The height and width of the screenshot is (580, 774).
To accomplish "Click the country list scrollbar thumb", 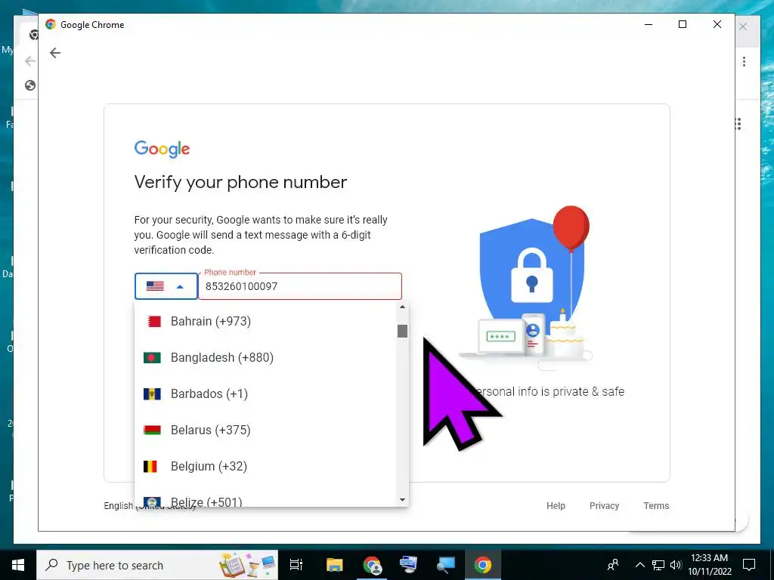I will (x=402, y=331).
